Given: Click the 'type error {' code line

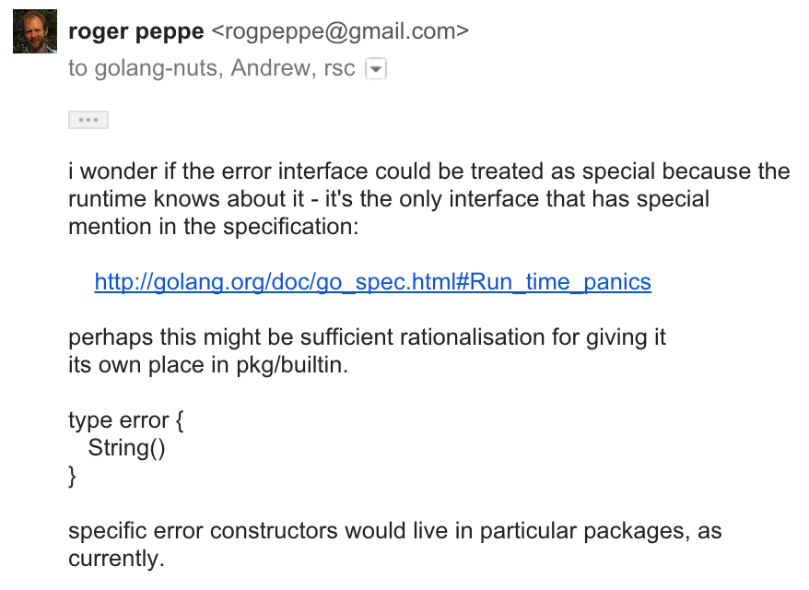Looking at the screenshot, I should click(126, 420).
